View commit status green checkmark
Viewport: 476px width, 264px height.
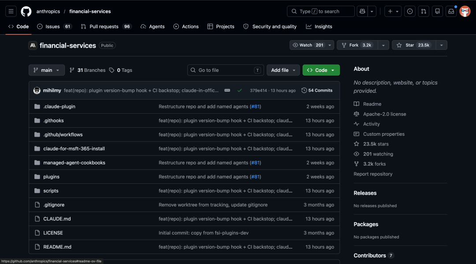click(239, 90)
